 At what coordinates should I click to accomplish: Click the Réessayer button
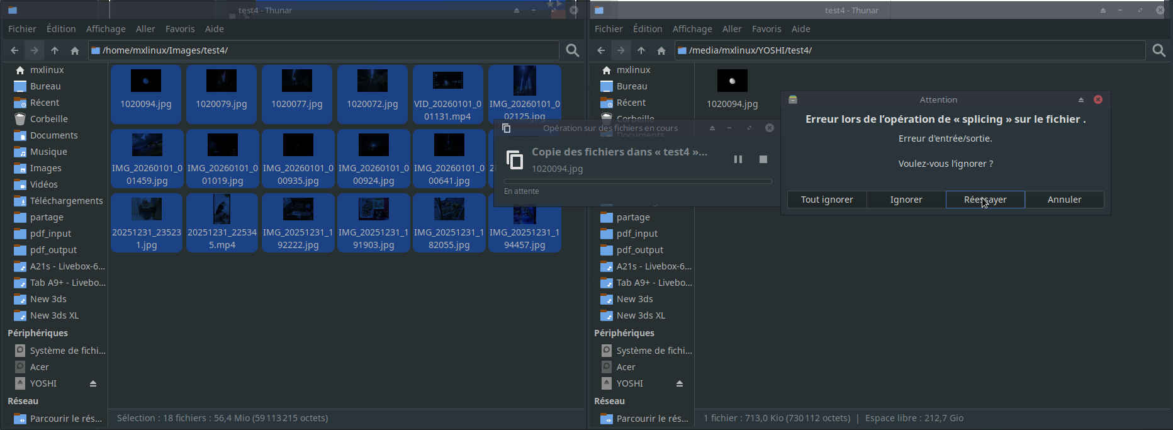point(985,200)
